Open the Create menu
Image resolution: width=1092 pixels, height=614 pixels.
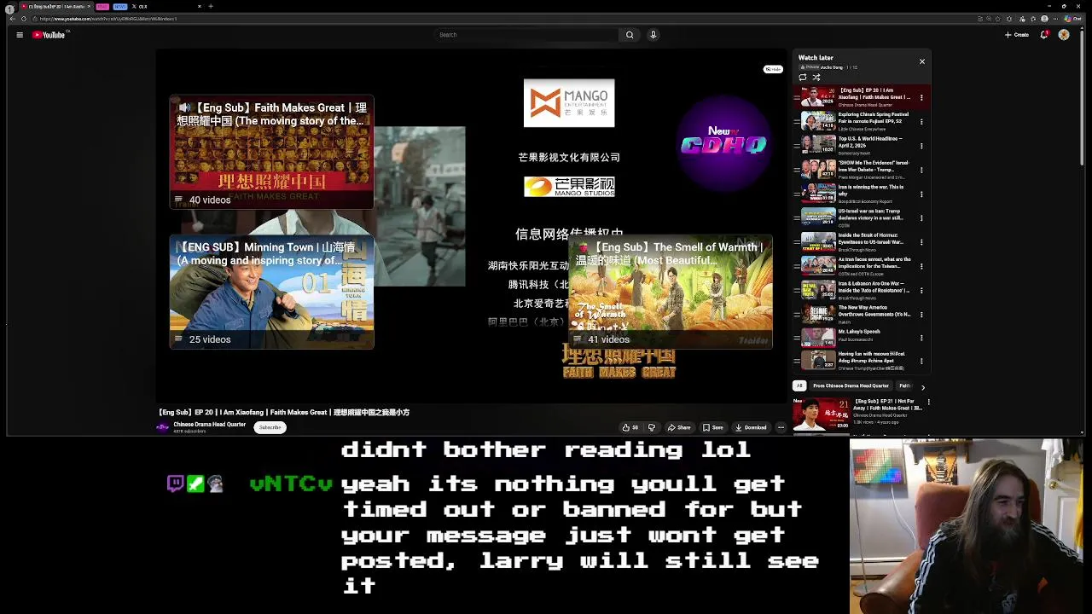point(1016,35)
